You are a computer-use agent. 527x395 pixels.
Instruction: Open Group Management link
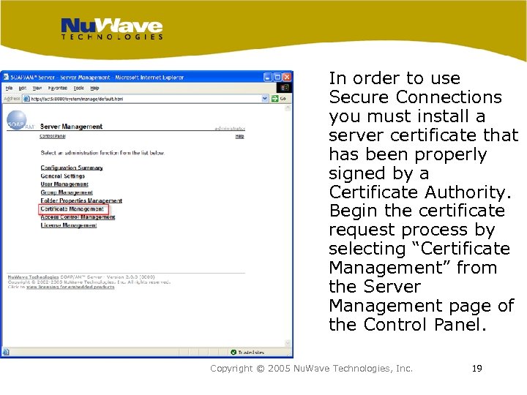67,192
